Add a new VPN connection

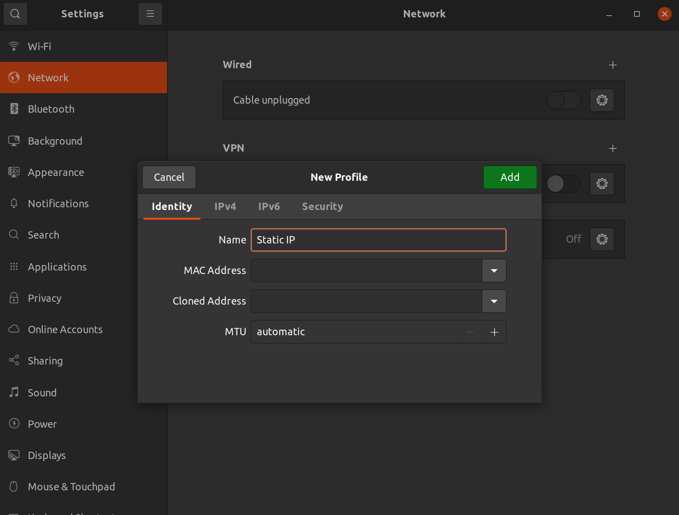pos(613,148)
